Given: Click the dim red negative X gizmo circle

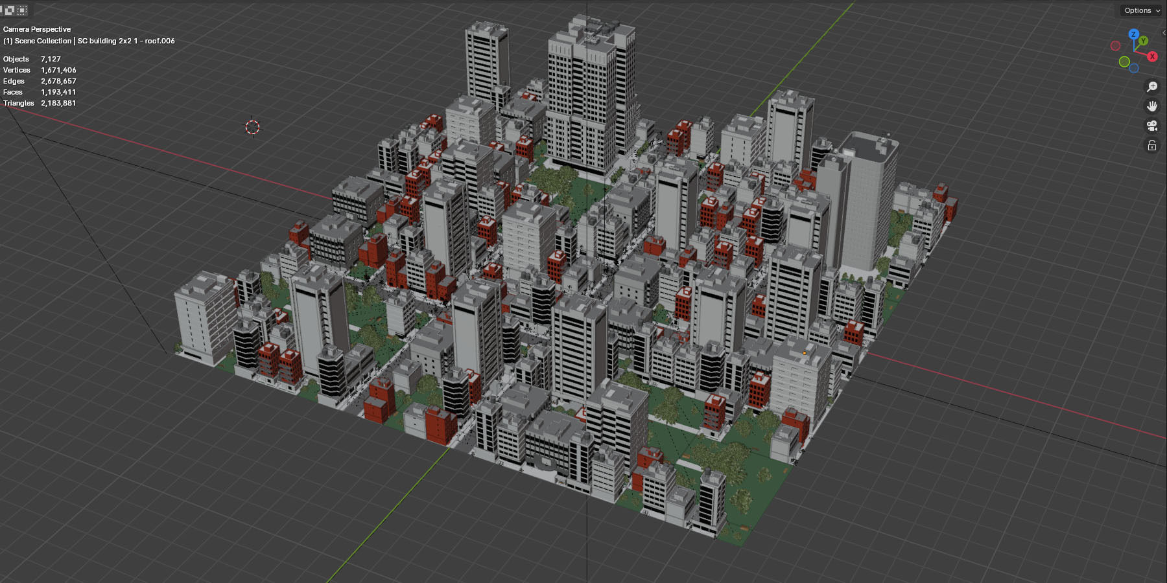Looking at the screenshot, I should click(x=1115, y=46).
